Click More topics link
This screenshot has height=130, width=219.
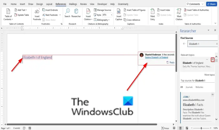[x=210, y=75]
